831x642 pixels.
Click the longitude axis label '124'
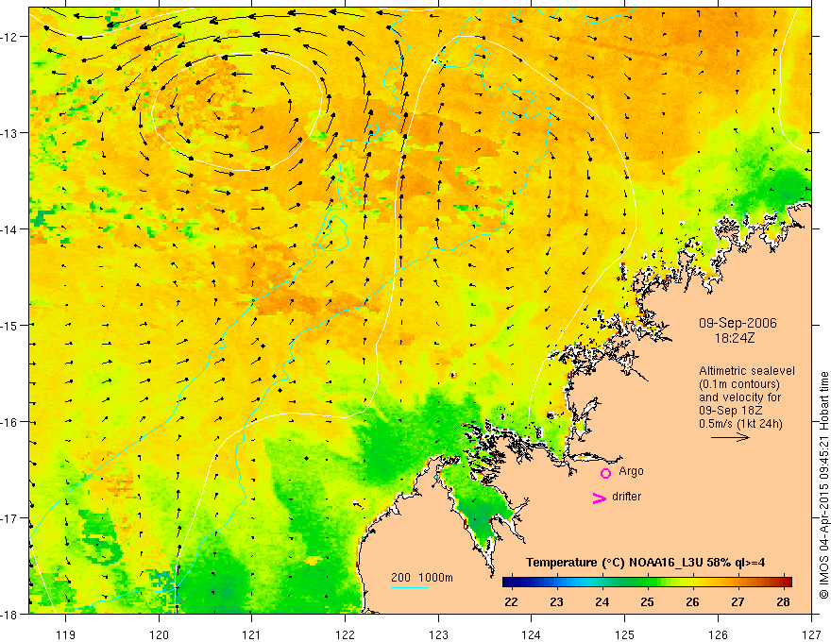tap(532, 634)
